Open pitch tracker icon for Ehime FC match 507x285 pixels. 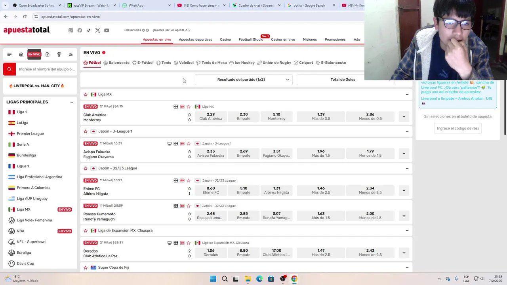point(176,180)
